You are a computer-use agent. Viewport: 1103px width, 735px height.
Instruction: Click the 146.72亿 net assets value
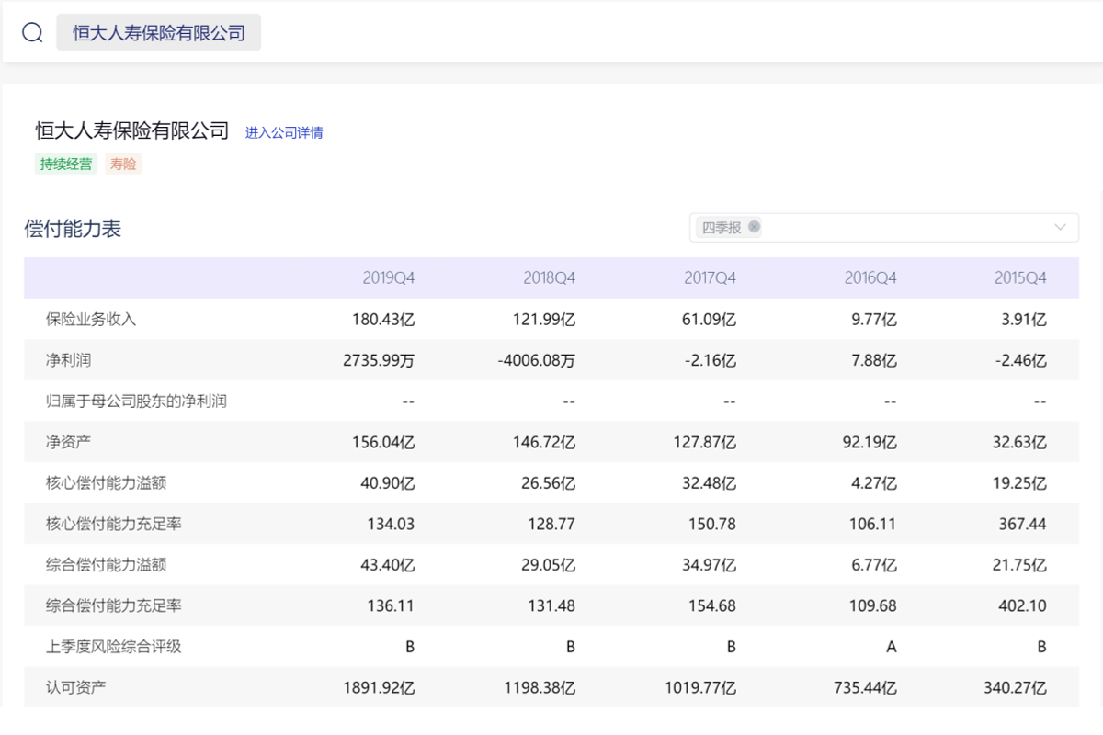pyautogui.click(x=544, y=442)
